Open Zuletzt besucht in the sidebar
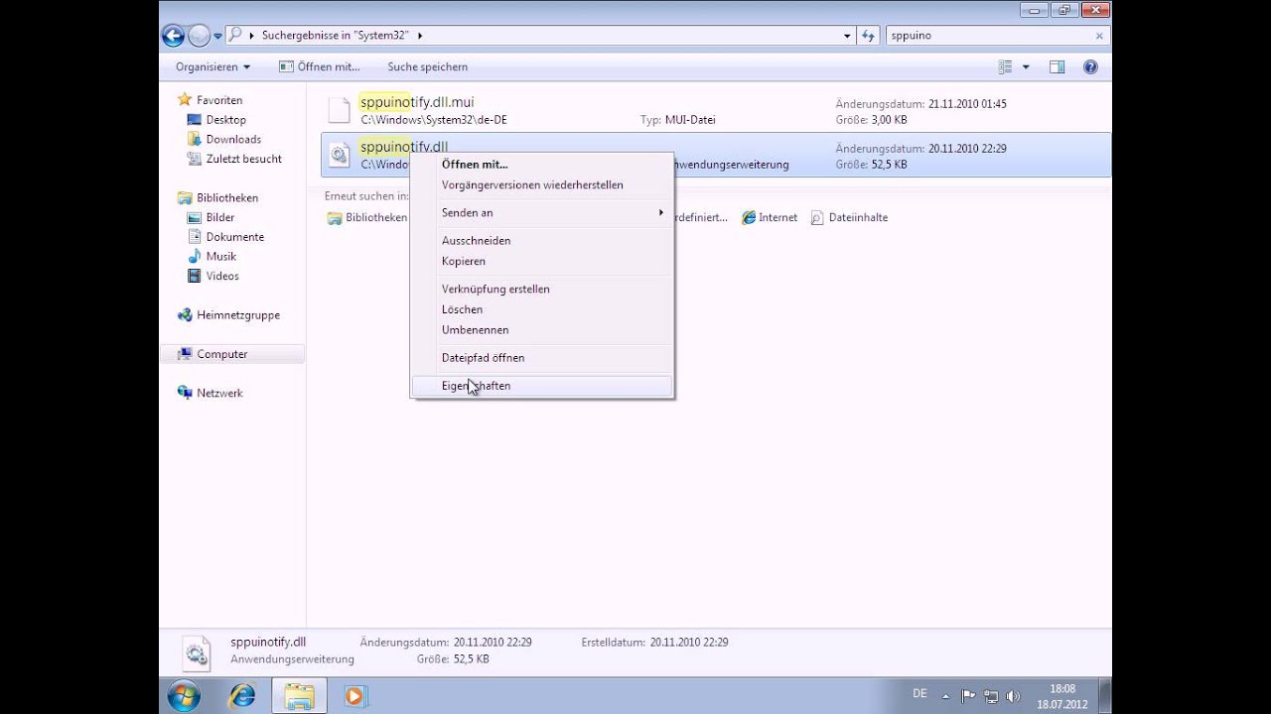1271x714 pixels. [243, 159]
